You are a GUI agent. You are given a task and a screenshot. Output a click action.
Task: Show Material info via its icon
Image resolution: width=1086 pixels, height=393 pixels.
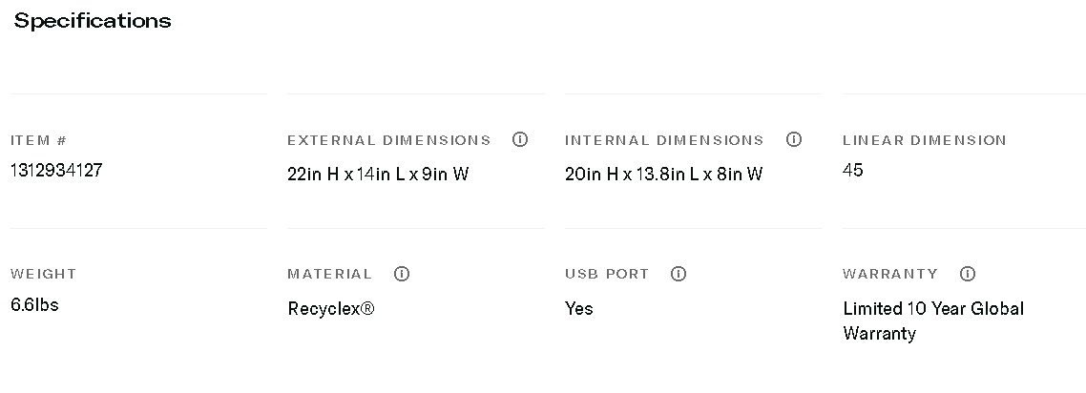402,274
